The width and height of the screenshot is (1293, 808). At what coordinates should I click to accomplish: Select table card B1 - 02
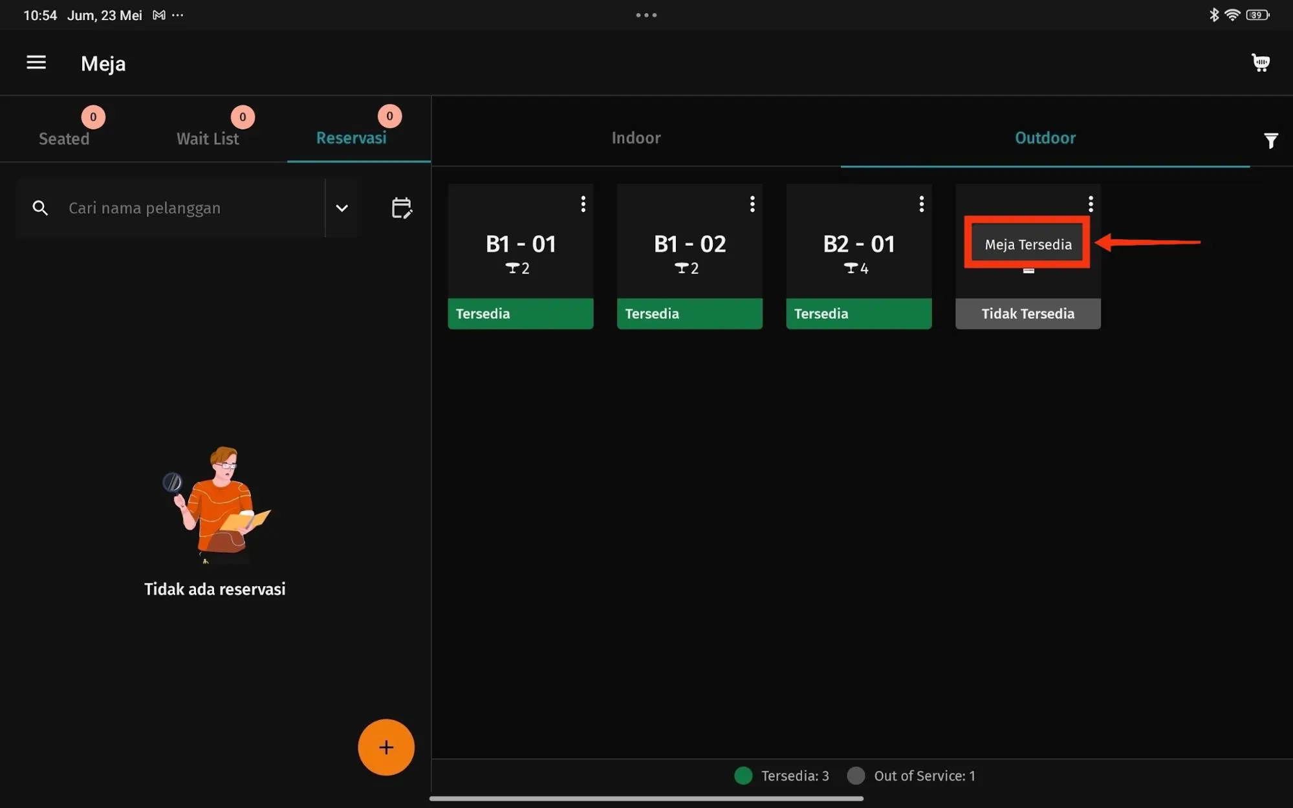(690, 256)
